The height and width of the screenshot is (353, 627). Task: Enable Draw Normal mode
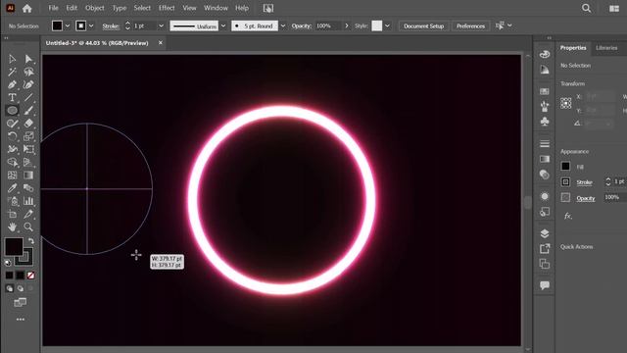pos(9,288)
